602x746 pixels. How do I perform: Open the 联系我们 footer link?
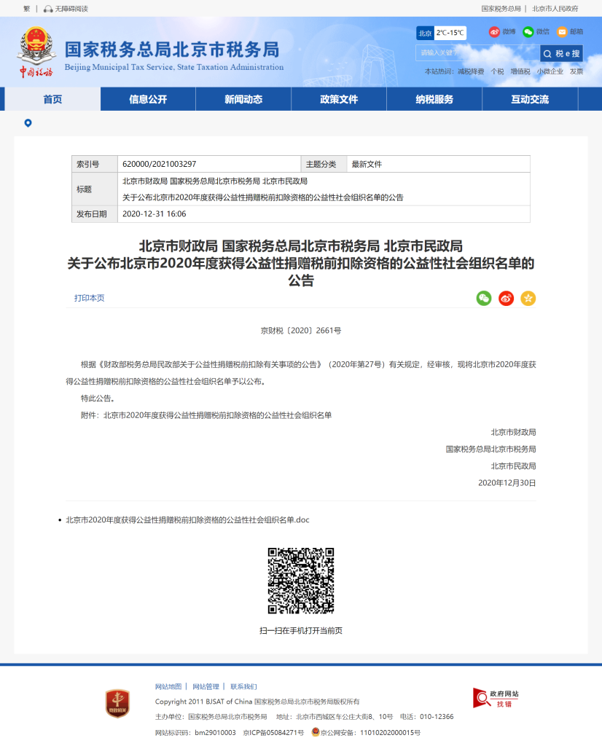coord(243,686)
